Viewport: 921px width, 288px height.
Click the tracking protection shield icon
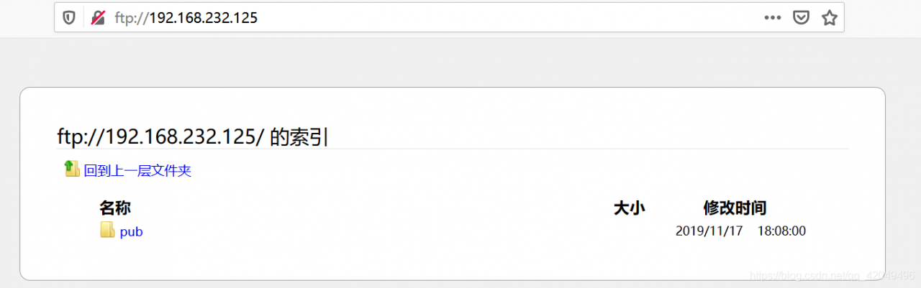(69, 18)
